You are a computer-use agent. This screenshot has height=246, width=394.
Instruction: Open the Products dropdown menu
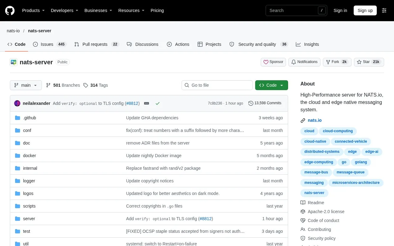pyautogui.click(x=33, y=10)
